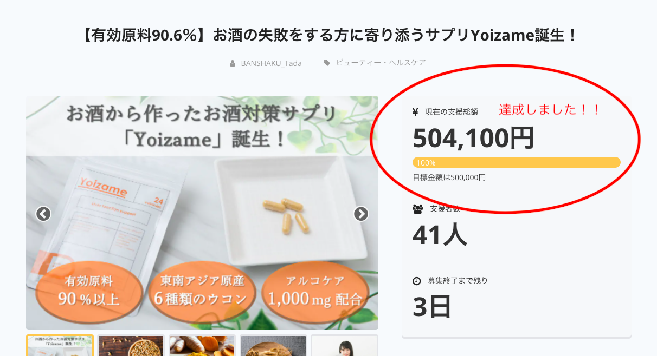Click the 504,100円 total amount
The image size is (657, 356).
tap(473, 138)
